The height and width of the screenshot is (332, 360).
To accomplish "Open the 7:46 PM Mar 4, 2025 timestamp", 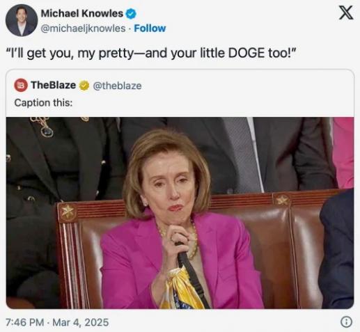I will tap(57, 322).
